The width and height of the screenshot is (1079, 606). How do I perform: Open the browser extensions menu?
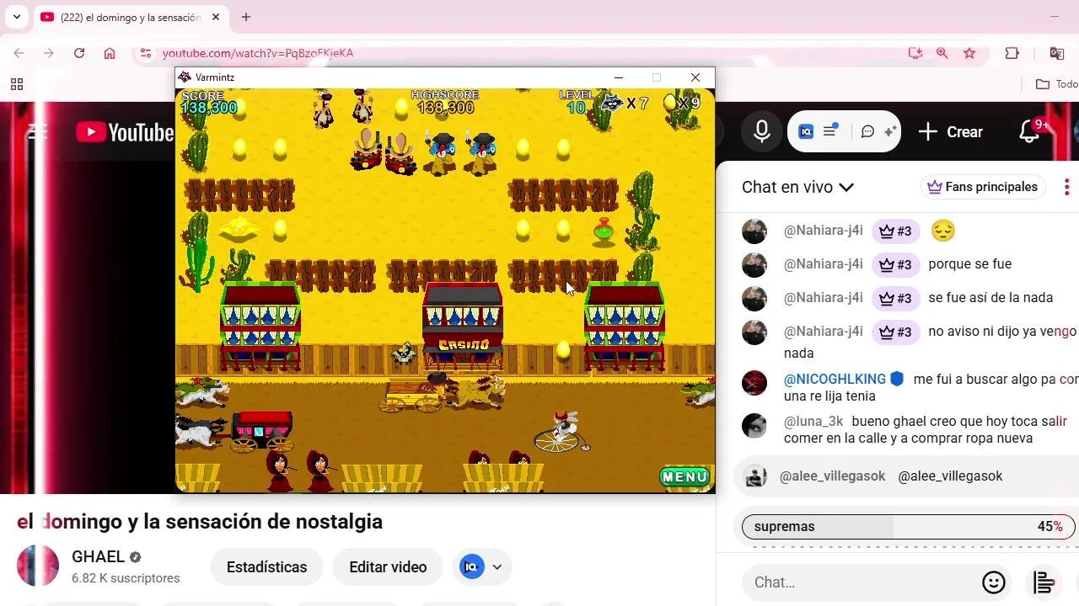point(1012,53)
